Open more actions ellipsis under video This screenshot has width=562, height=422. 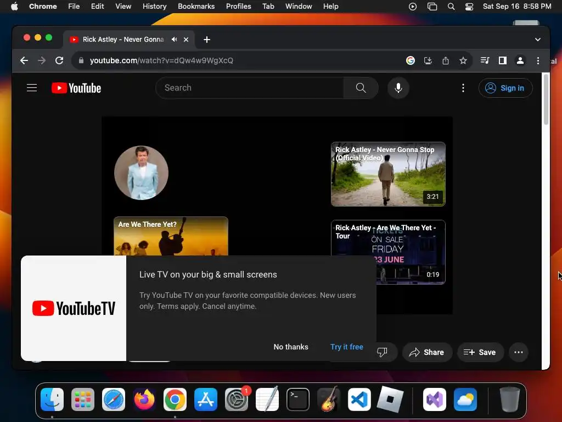(x=518, y=352)
